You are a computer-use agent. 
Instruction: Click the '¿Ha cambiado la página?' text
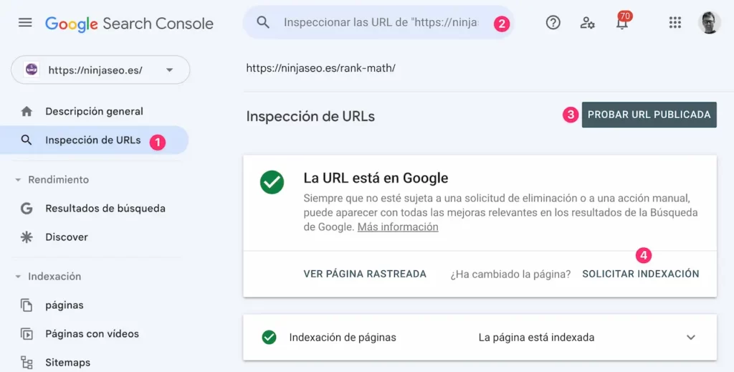click(x=510, y=275)
